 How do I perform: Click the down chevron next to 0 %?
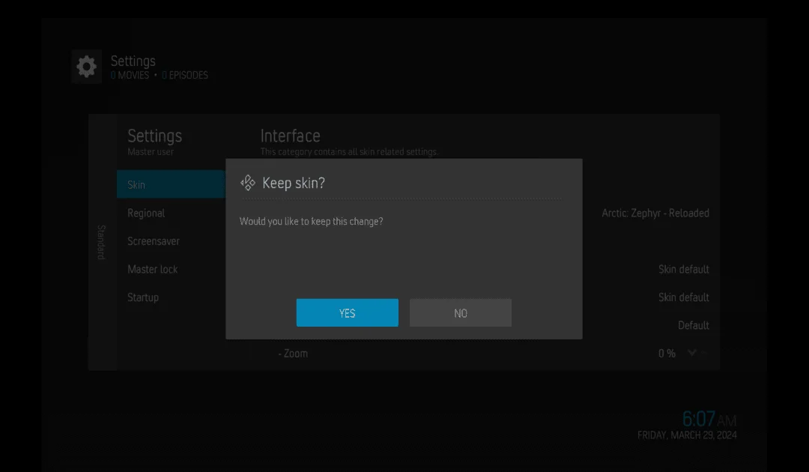[691, 353]
